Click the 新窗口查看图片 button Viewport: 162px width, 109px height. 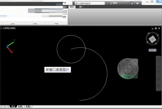[58, 70]
